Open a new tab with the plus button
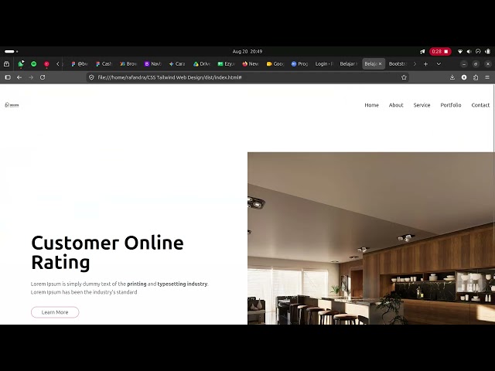The image size is (495, 371). click(425, 64)
